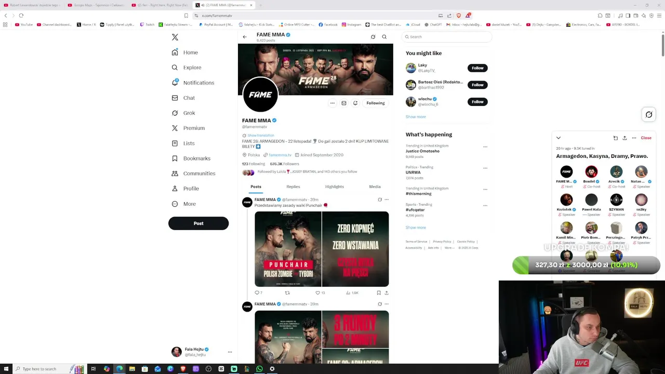The height and width of the screenshot is (374, 665).
Task: Bookmark the Punchair post
Action: pos(379,293)
